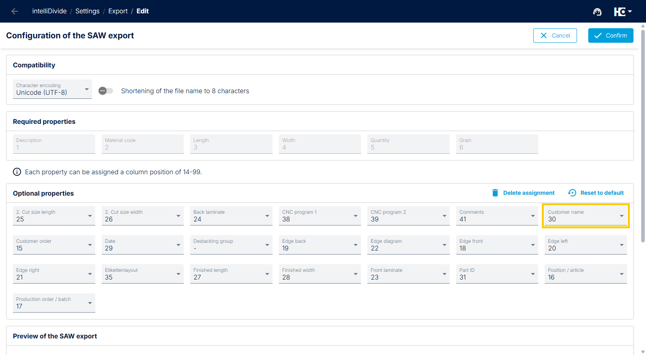Open the CNC program 2 dropdown
Screen dimensions: 646x363
409,216
